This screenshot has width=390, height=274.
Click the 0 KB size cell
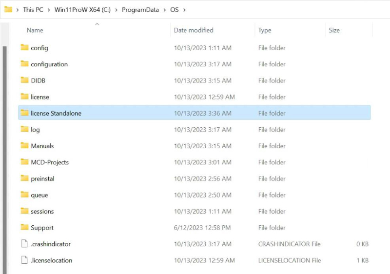point(362,244)
